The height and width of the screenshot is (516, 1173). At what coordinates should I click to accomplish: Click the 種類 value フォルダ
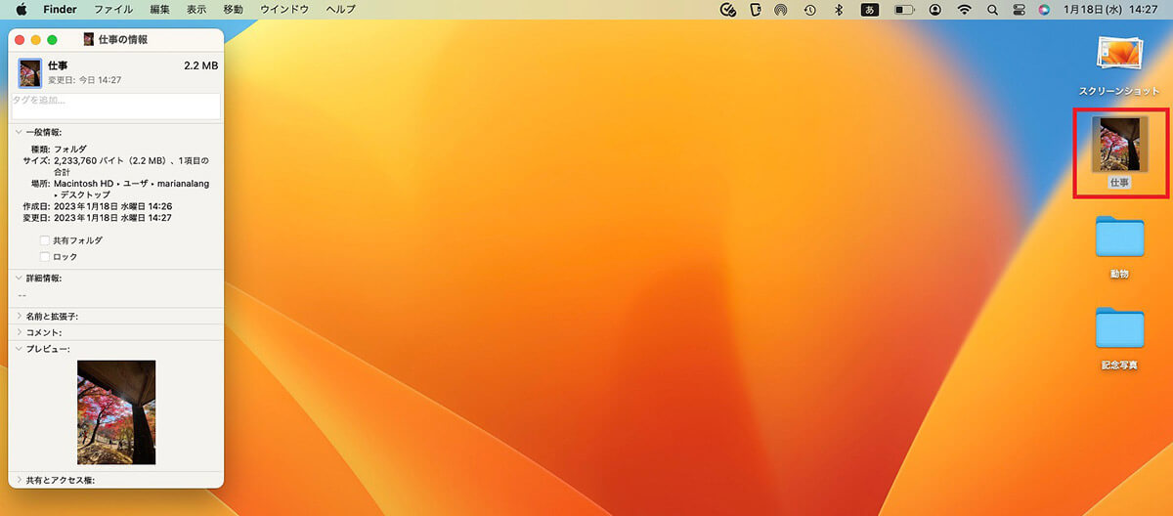point(70,149)
